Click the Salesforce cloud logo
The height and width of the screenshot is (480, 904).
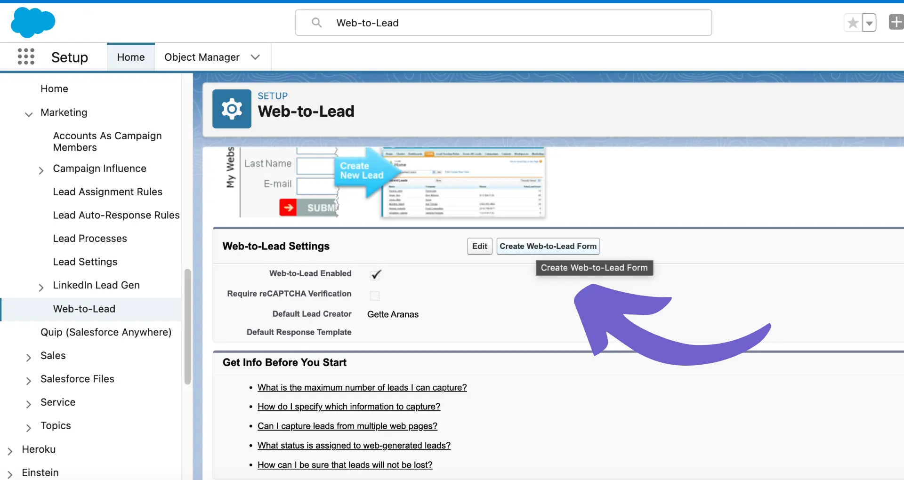coord(33,22)
